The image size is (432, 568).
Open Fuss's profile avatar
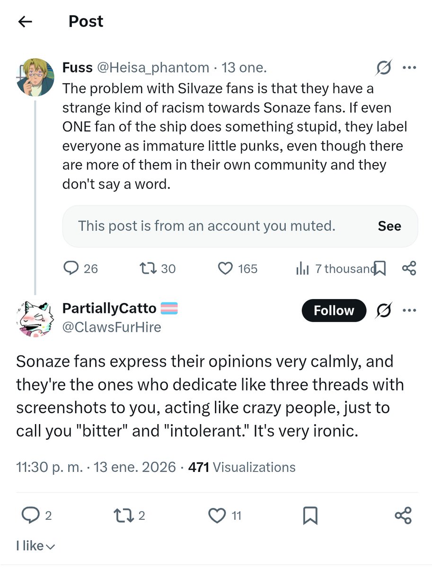pos(35,77)
